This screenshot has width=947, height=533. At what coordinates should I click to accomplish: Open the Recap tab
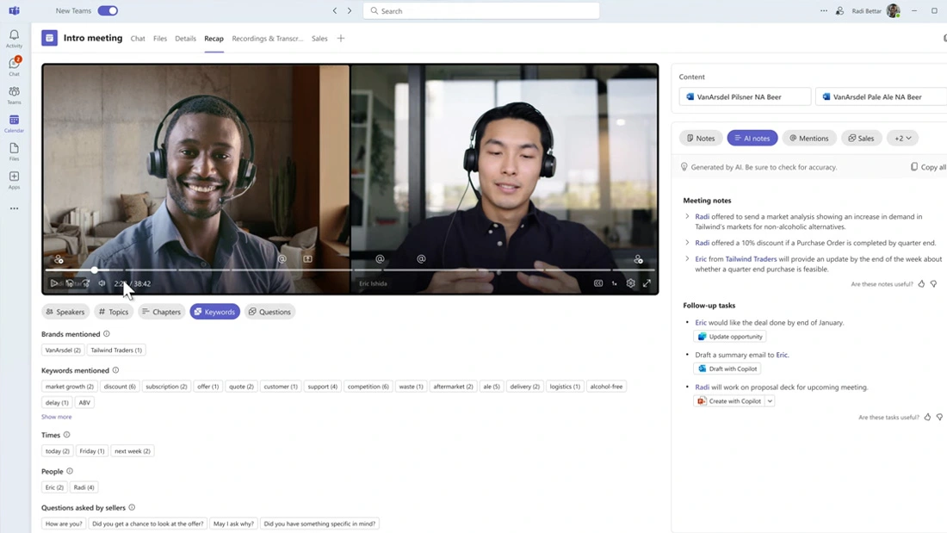[x=214, y=38]
